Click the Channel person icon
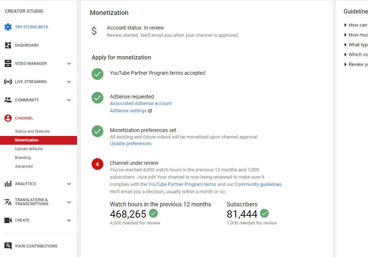The width and height of the screenshot is (368, 257). 8,118
